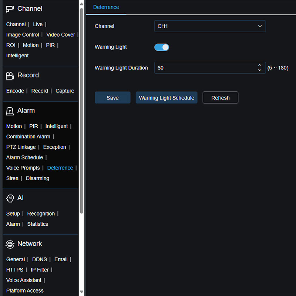Click the Warning Light Duration input field
The width and height of the screenshot is (296, 296).
[x=203, y=68]
